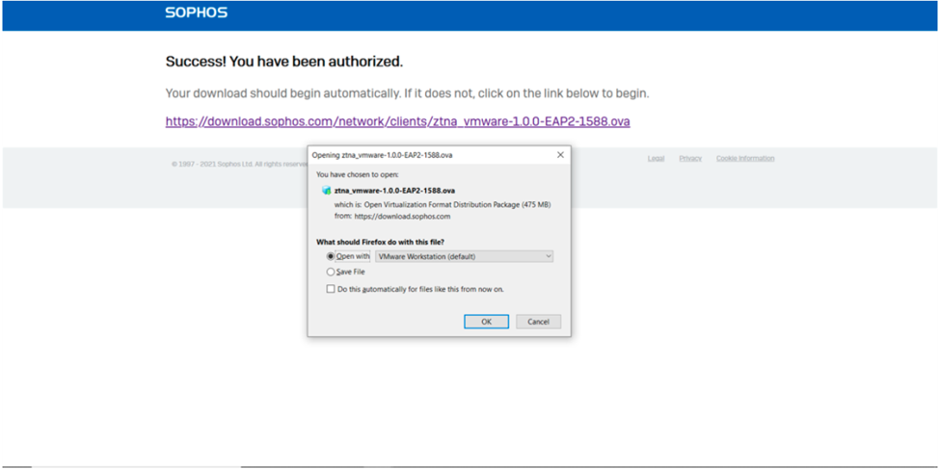Click the Sophos logo in header

[196, 13]
